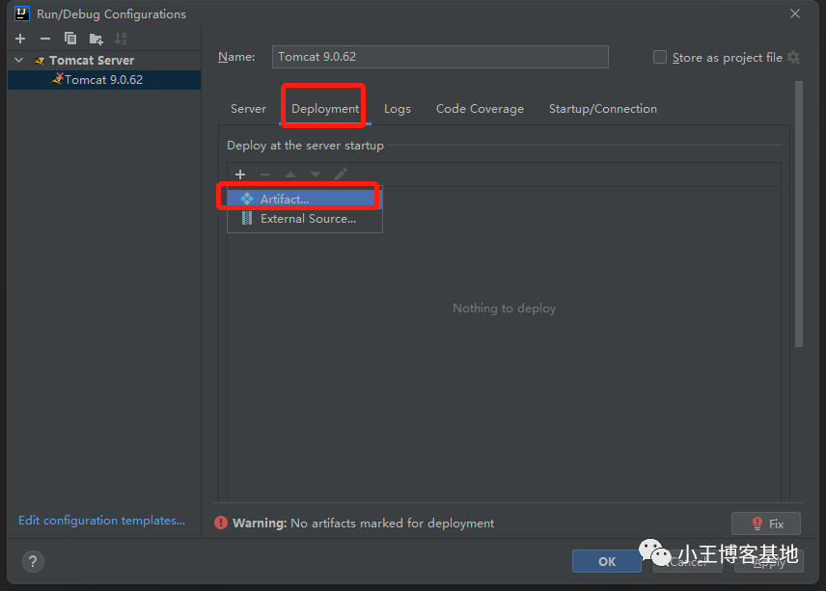Select the Tomcat 9.0.62 configuration
The image size is (826, 591).
coord(102,80)
